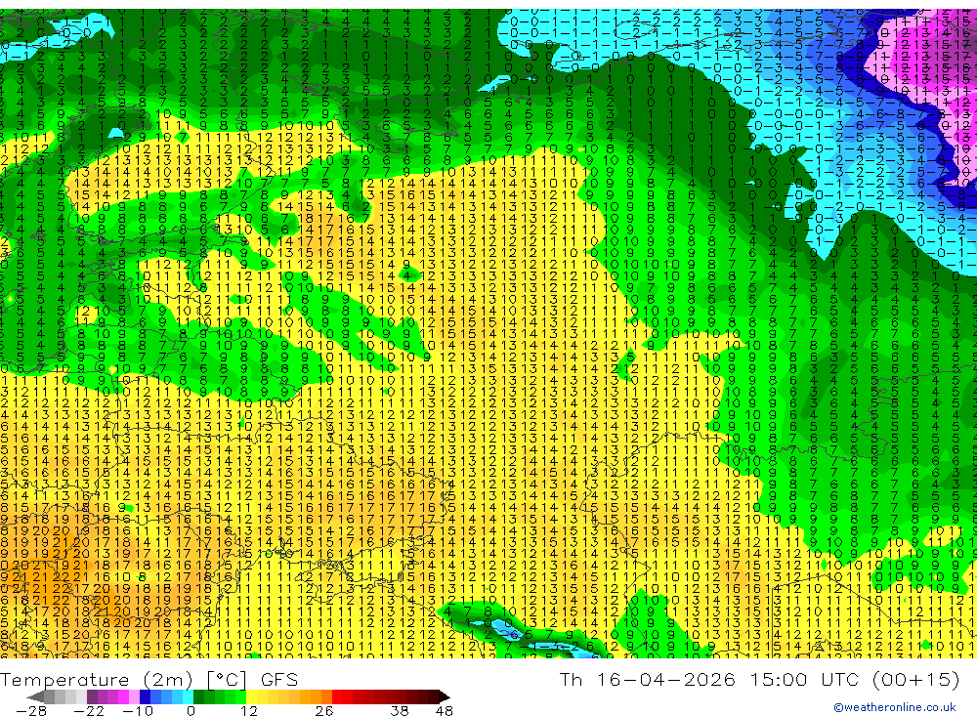Click the 26 label on the color scale
This screenshot has width=977, height=716.
(x=323, y=711)
